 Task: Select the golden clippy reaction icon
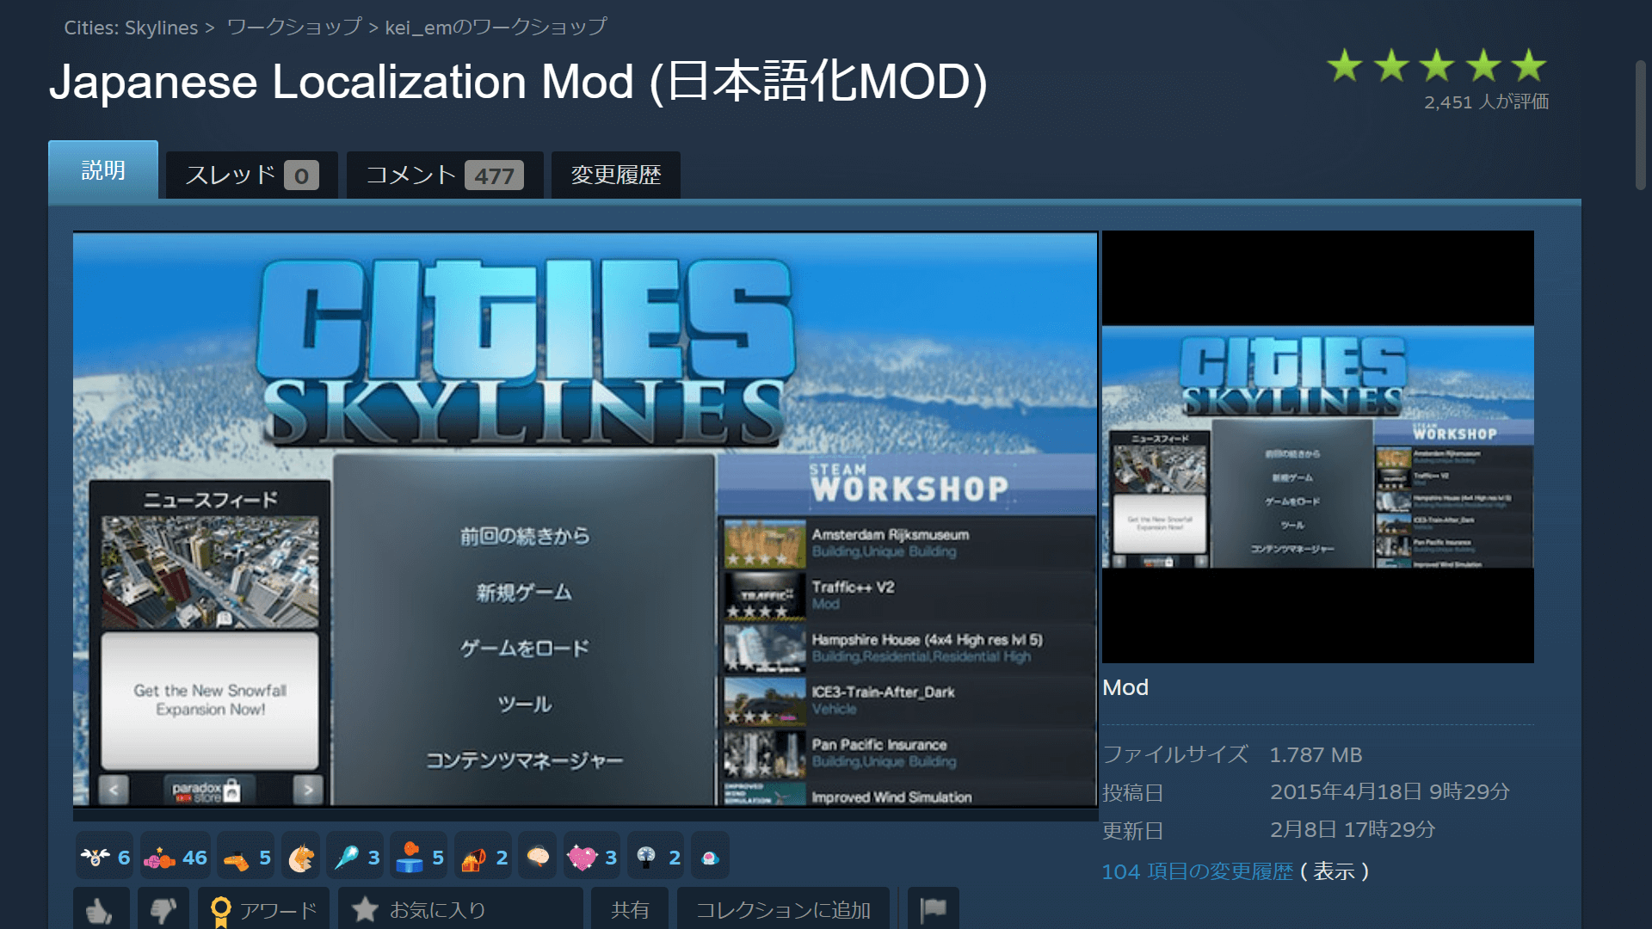tap(300, 856)
